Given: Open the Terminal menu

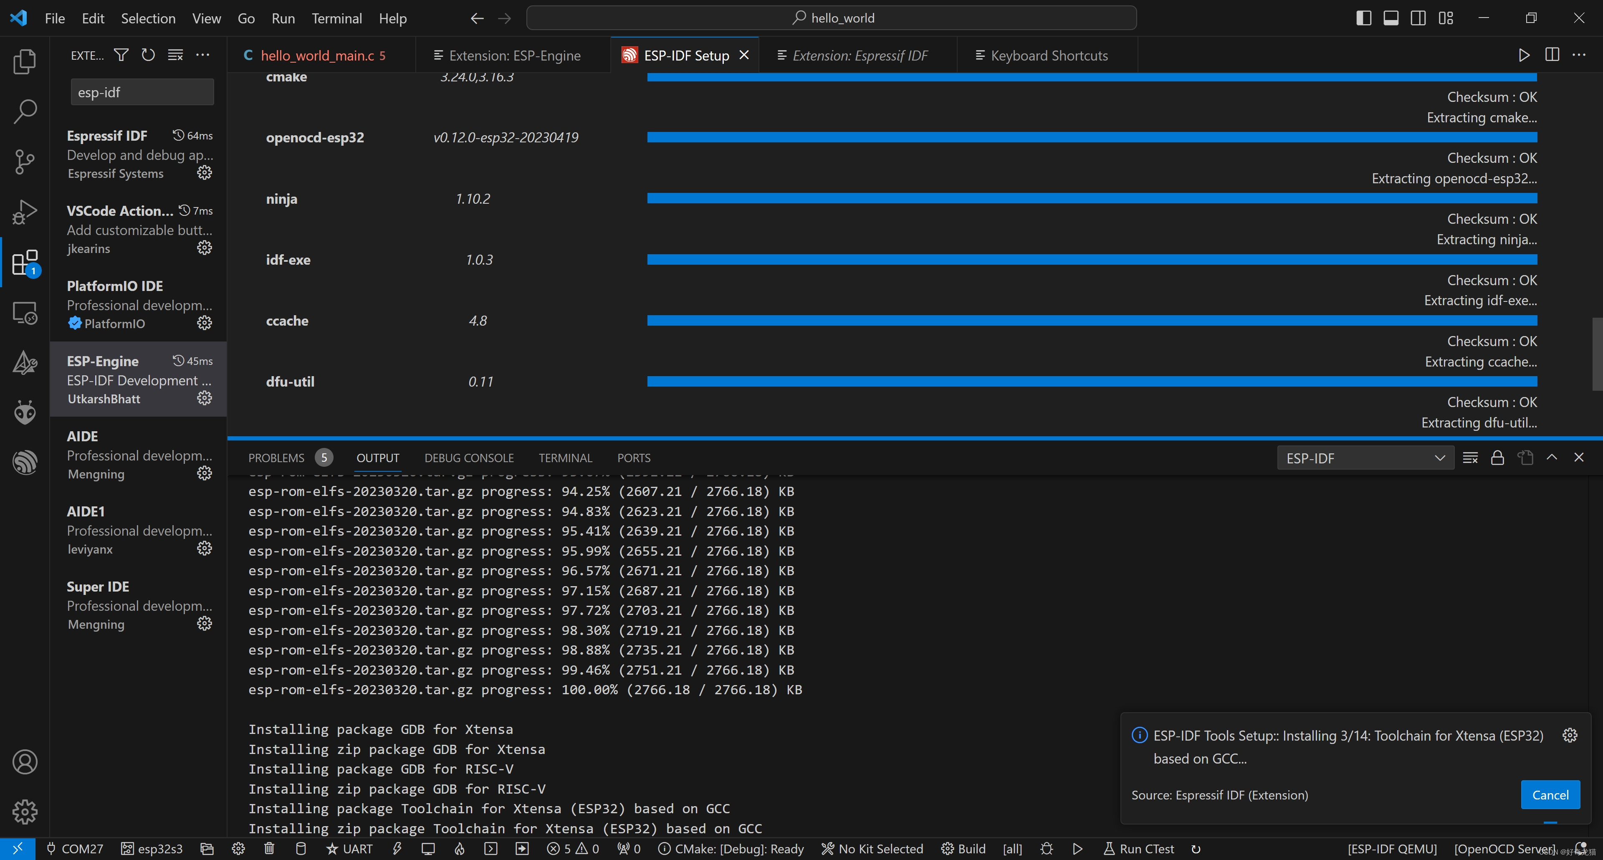Looking at the screenshot, I should [x=336, y=18].
